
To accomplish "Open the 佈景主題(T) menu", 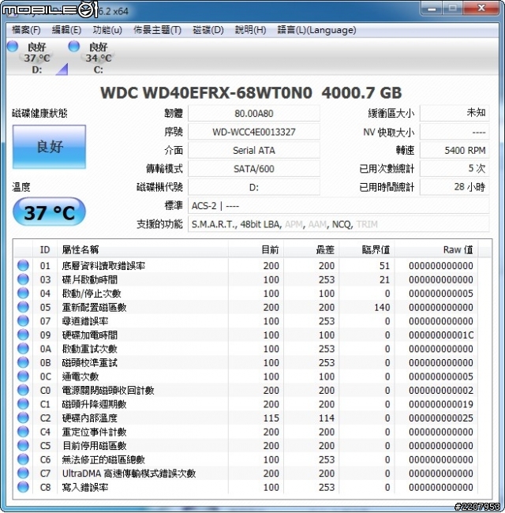I will pos(157,30).
